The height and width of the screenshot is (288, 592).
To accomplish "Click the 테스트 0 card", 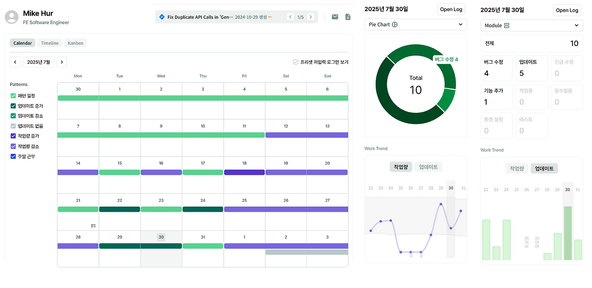I will [x=531, y=125].
